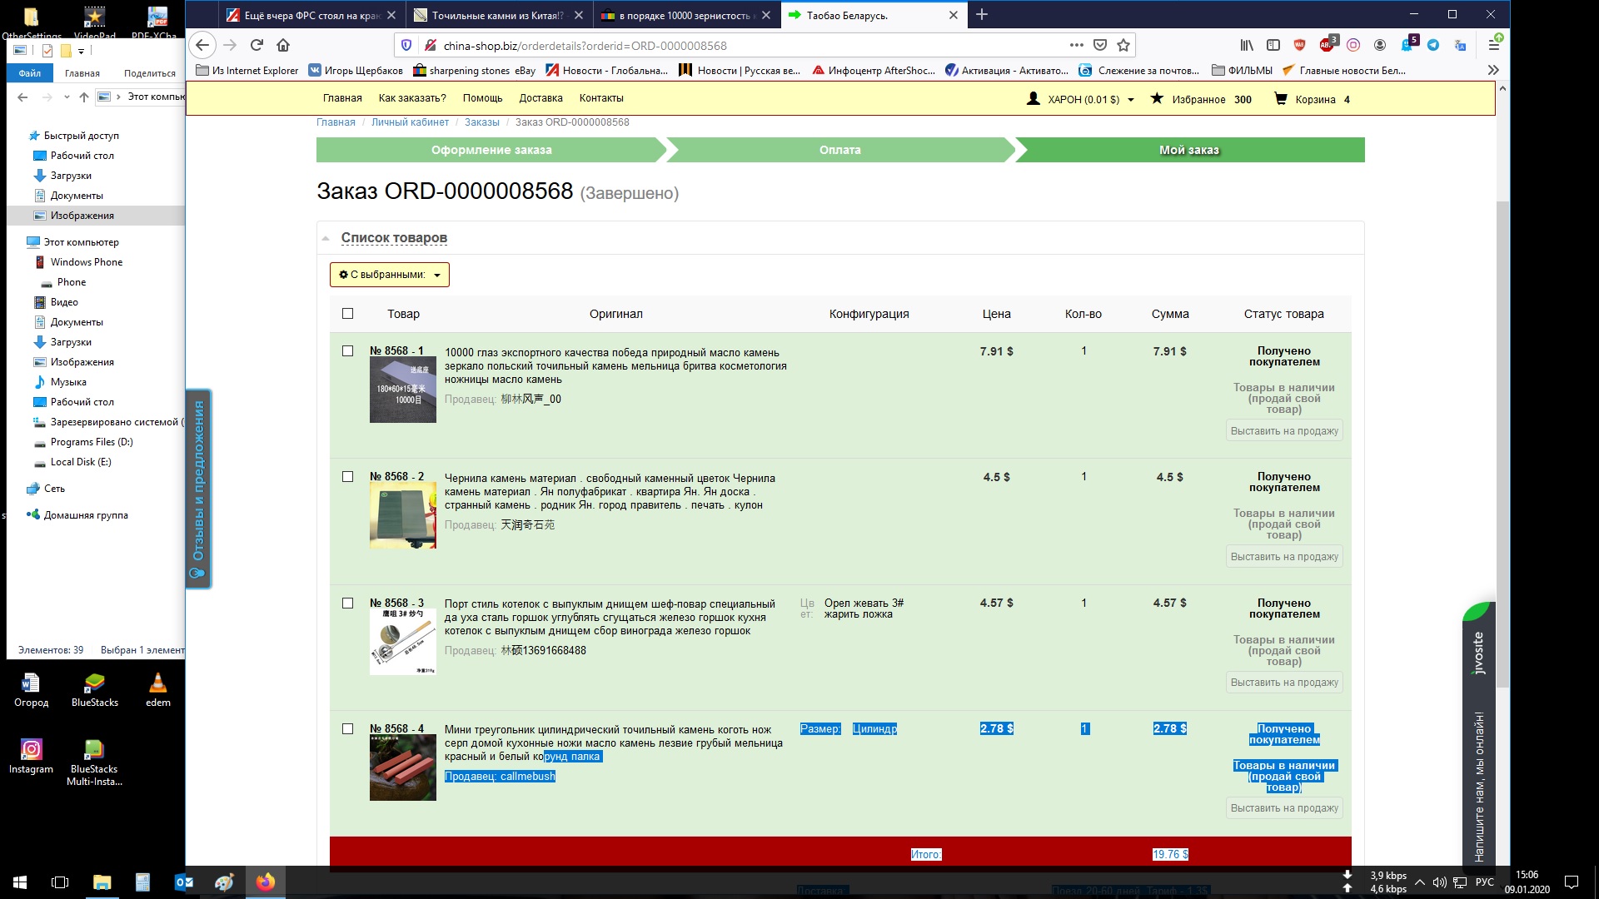This screenshot has width=1599, height=899.
Task: Go to browser home page icon
Action: (x=283, y=46)
